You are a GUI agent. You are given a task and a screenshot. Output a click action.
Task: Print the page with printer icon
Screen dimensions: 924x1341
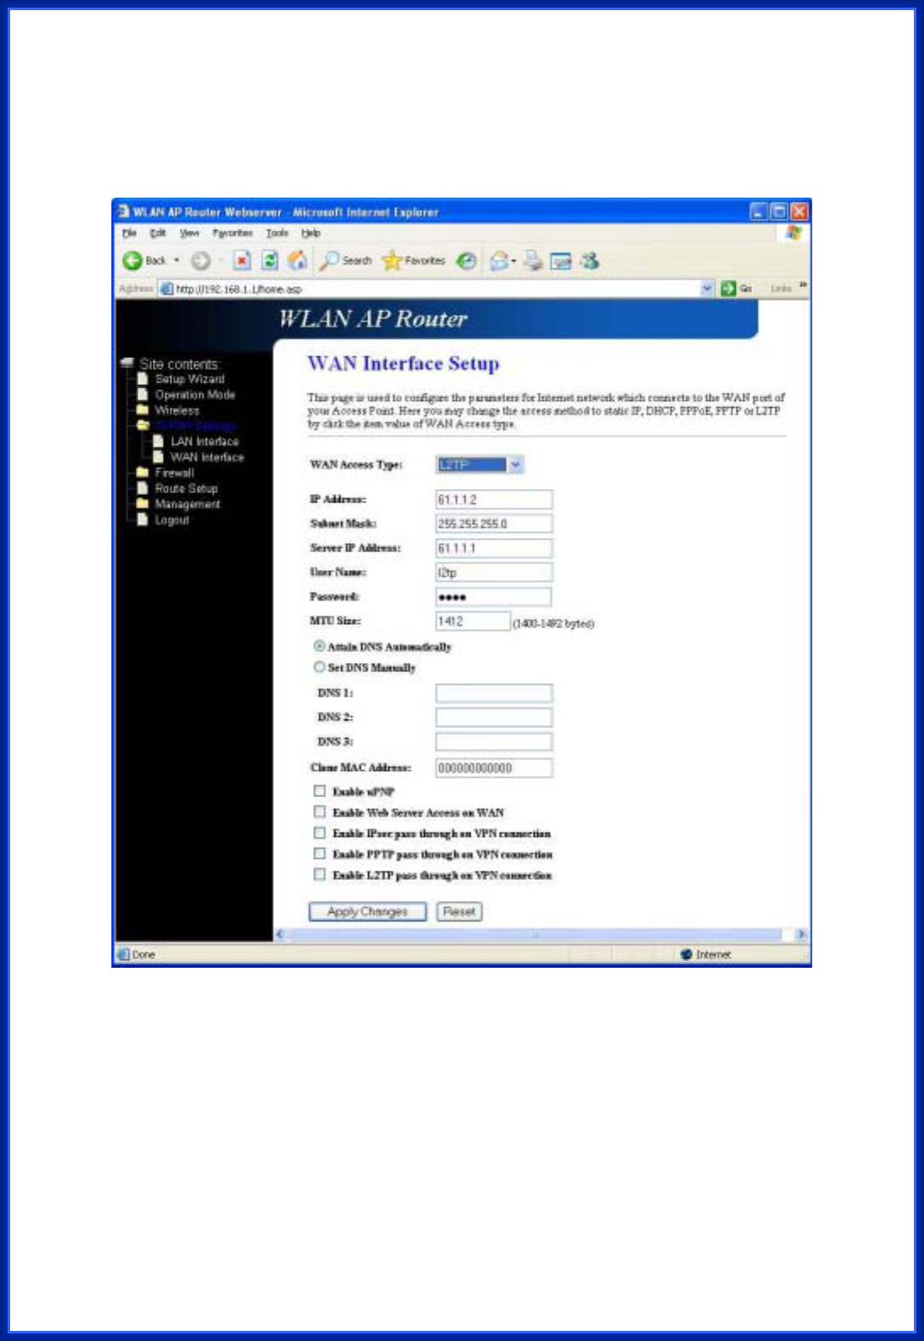(532, 261)
